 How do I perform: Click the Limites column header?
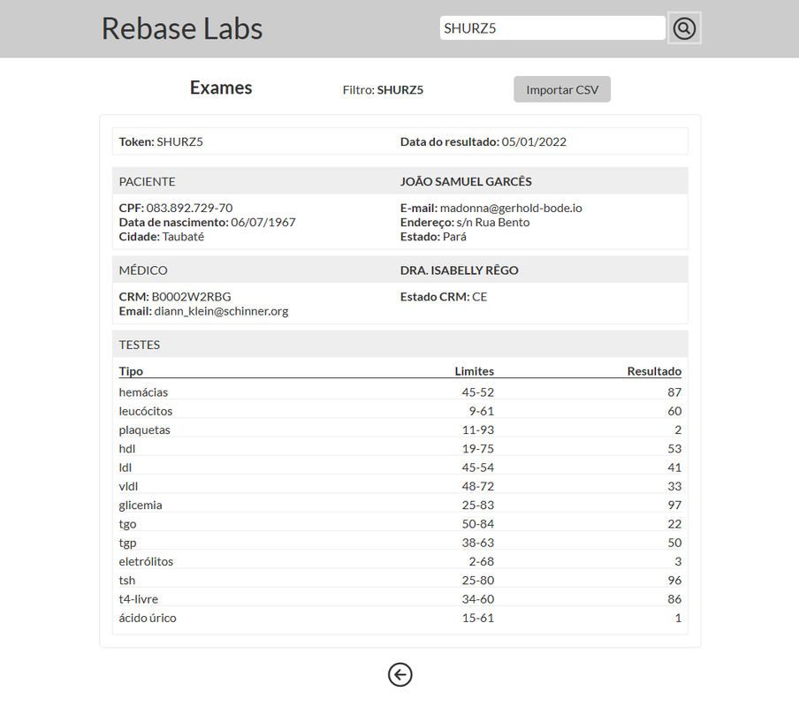pos(475,371)
